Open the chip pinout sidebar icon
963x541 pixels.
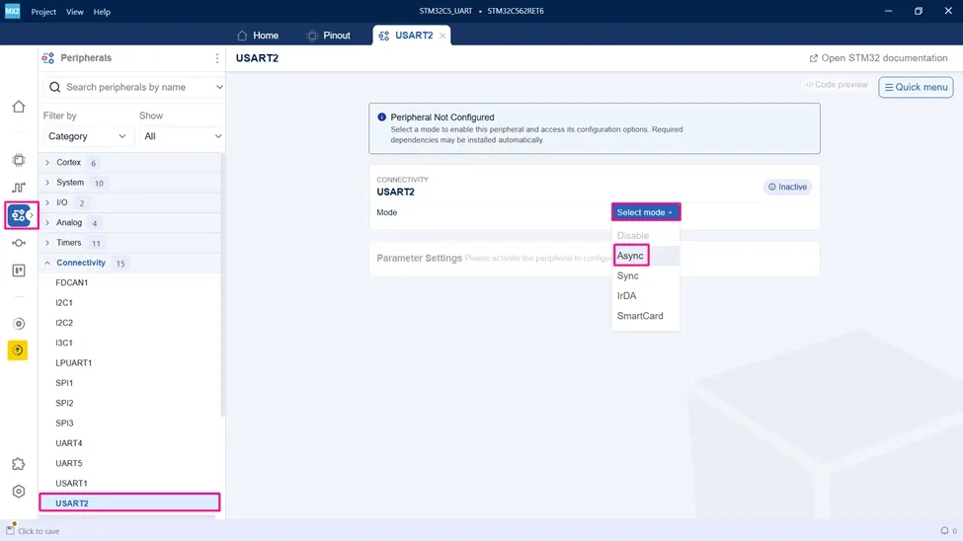coord(19,160)
